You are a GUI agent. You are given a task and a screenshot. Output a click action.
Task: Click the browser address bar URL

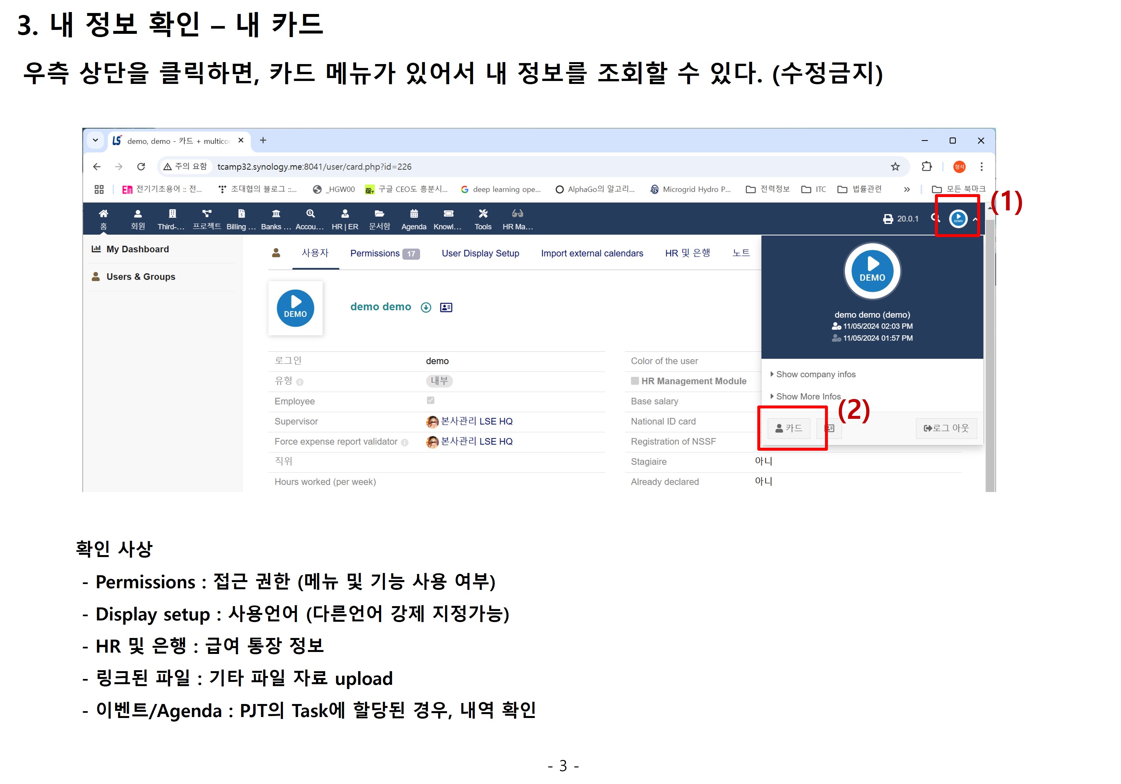[x=314, y=167]
